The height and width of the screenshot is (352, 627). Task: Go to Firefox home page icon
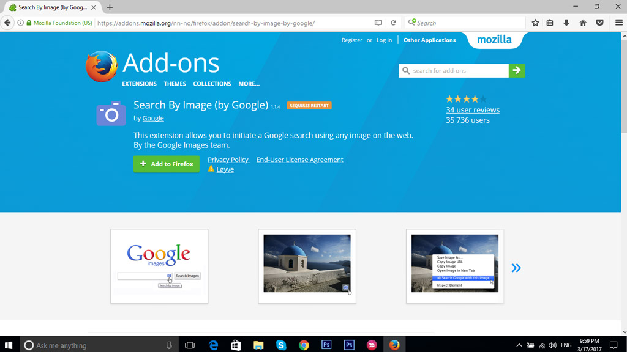pyautogui.click(x=583, y=23)
